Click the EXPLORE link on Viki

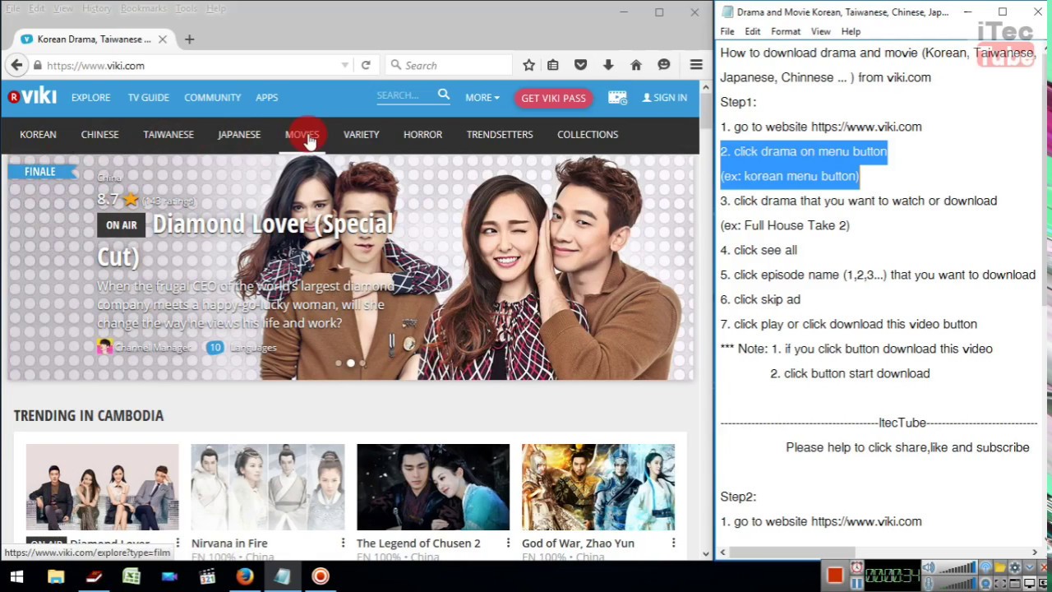tap(90, 97)
